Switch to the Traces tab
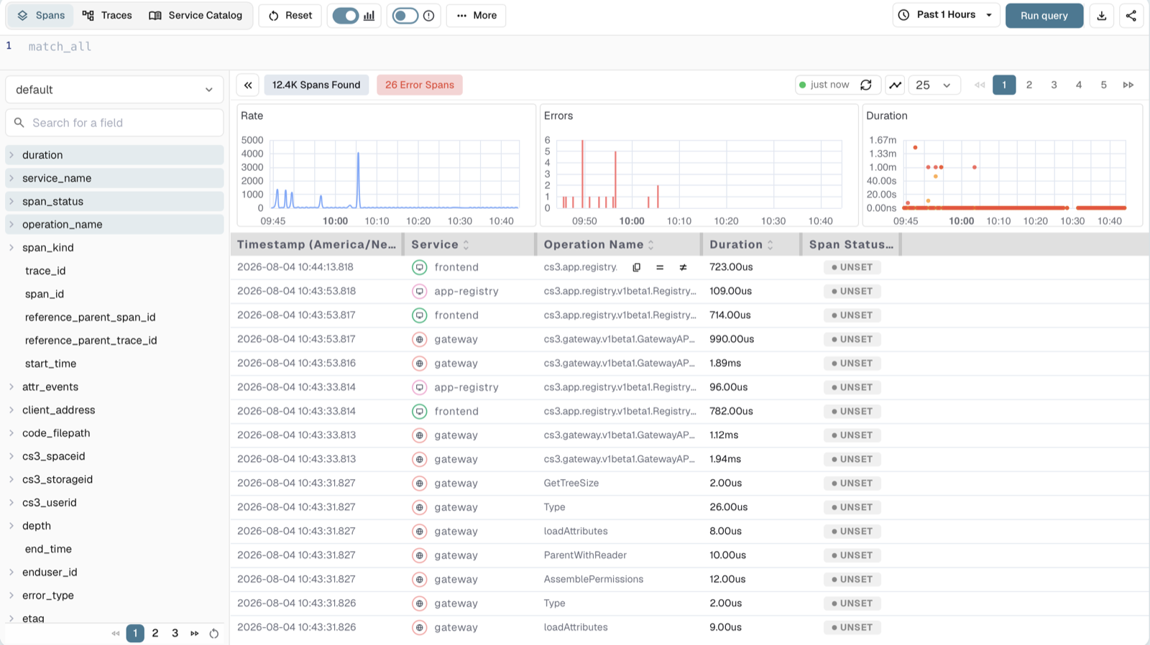Screen dimensions: 1150x645 tap(107, 15)
